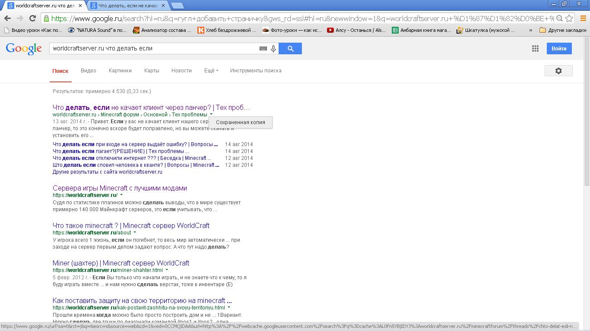Click the '5 февр. 2012 г.' snippet date
590x331 pixels.
71,277
